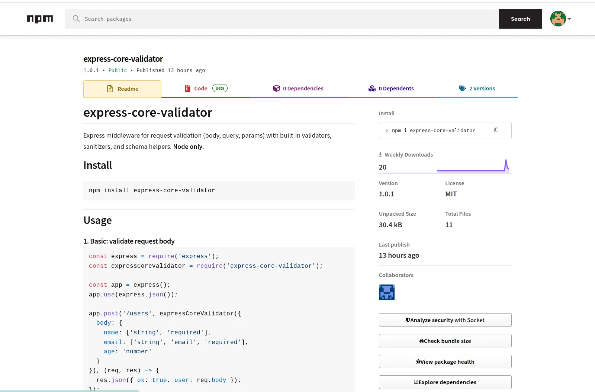The image size is (595, 392).
Task: Click the npm wordmark logo
Action: coord(40,19)
